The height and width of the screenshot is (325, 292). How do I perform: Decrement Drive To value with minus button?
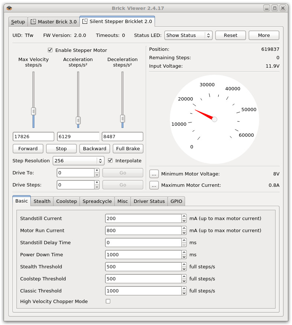point(97,175)
